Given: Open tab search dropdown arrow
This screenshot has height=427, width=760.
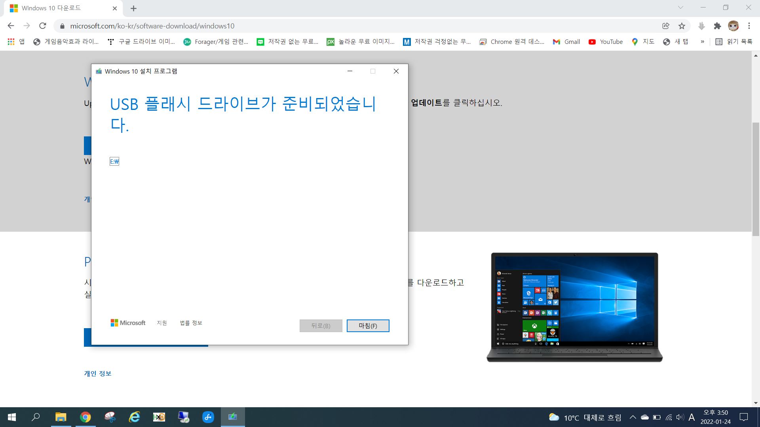Looking at the screenshot, I should pos(680,8).
